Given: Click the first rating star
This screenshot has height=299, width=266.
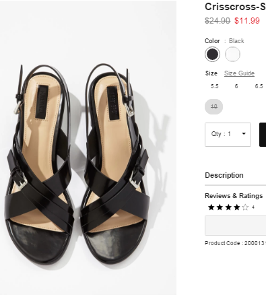Looking at the screenshot, I should 211,207.
